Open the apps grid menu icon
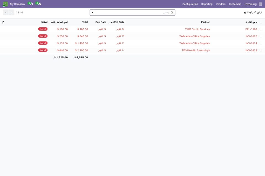This screenshot has height=176, width=265. (x=260, y=4)
